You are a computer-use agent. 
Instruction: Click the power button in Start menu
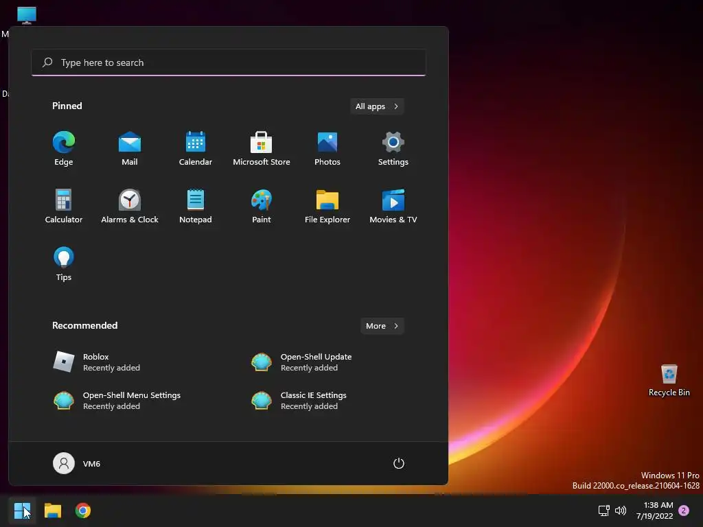pyautogui.click(x=399, y=463)
